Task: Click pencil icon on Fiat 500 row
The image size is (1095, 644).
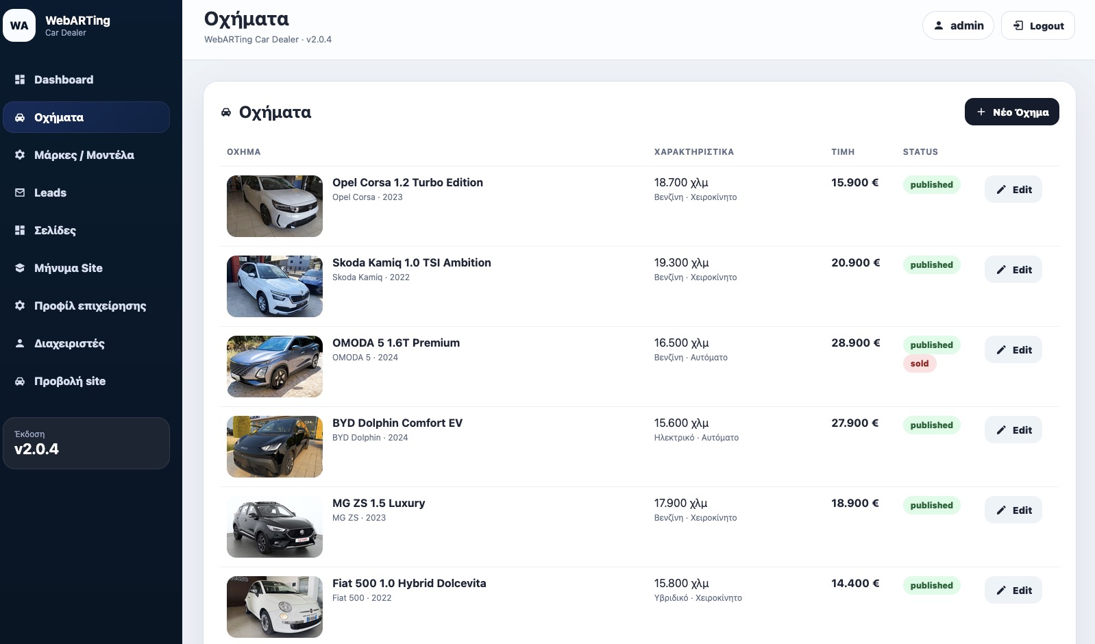Action: [1001, 591]
